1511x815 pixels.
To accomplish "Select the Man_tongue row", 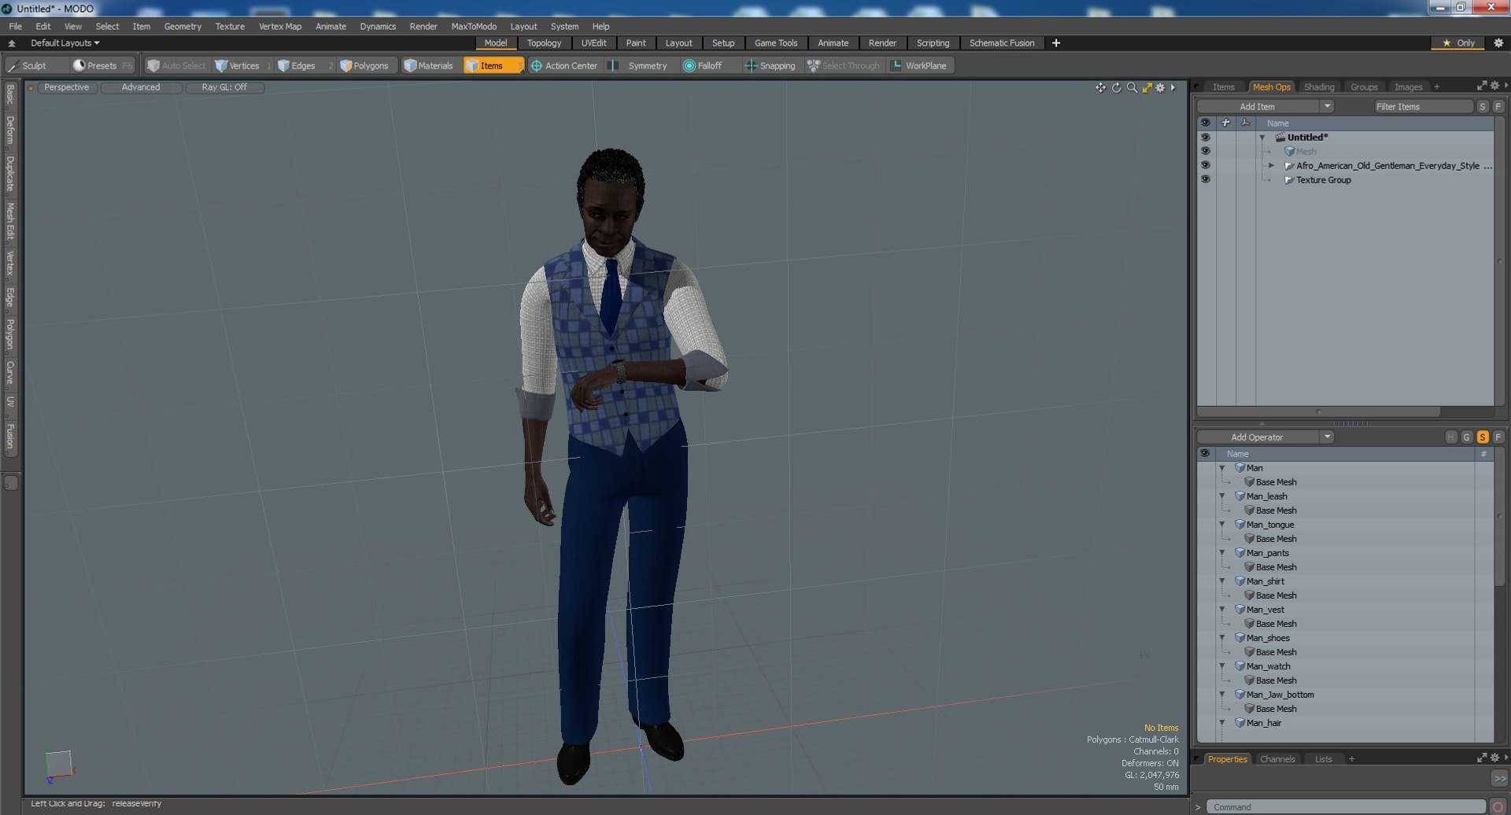I will (1345, 525).
